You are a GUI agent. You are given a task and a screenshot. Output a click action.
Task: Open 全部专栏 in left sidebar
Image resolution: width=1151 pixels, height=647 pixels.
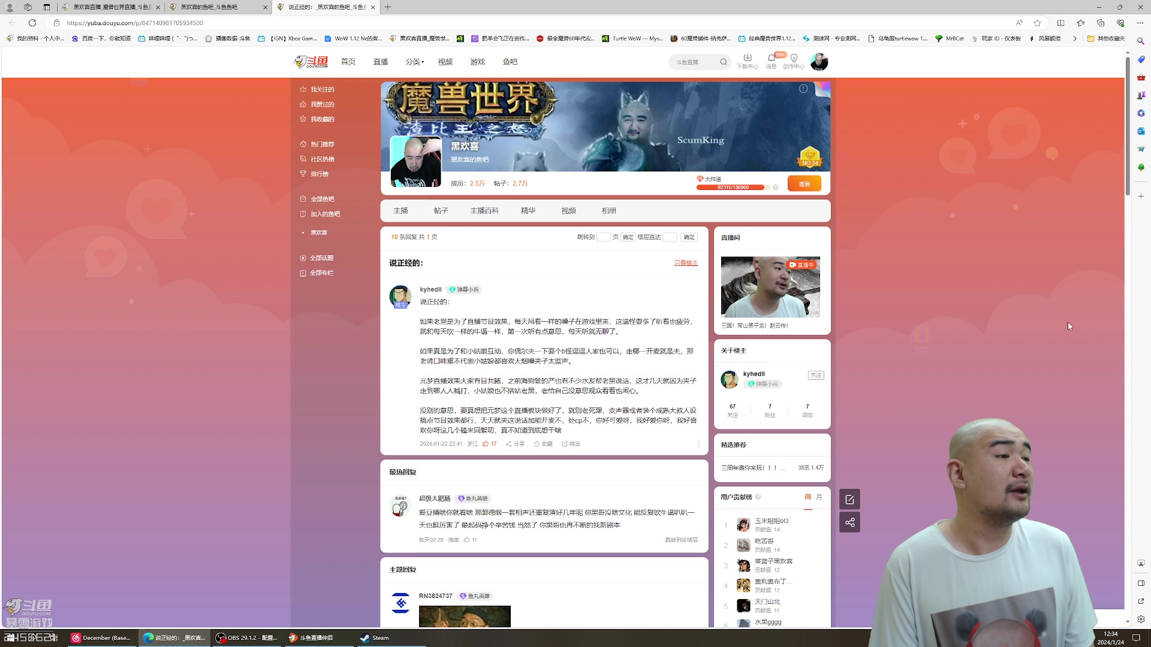click(x=317, y=273)
